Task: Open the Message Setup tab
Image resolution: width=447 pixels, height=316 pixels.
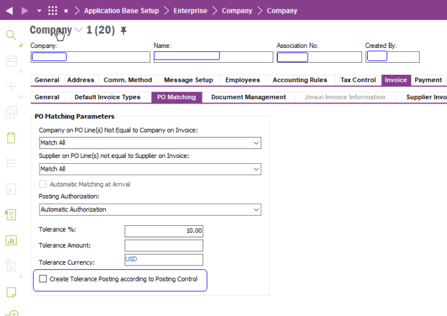Action: coord(188,80)
